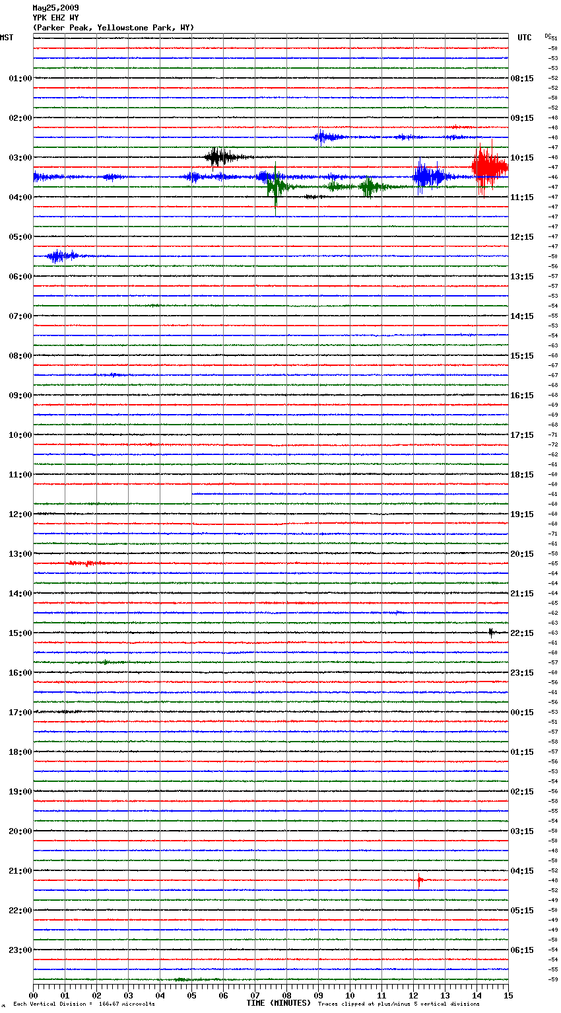Click the large red seismic burst near 10:15 UTC
The image size is (561, 1013).
tap(489, 168)
